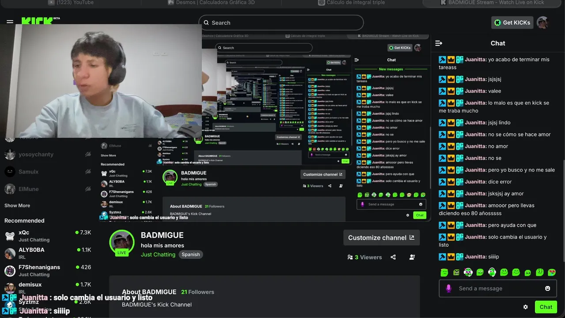565x318 pixels.
Task: Open the hamburger menu beside the Kick logo
Action: point(10,21)
